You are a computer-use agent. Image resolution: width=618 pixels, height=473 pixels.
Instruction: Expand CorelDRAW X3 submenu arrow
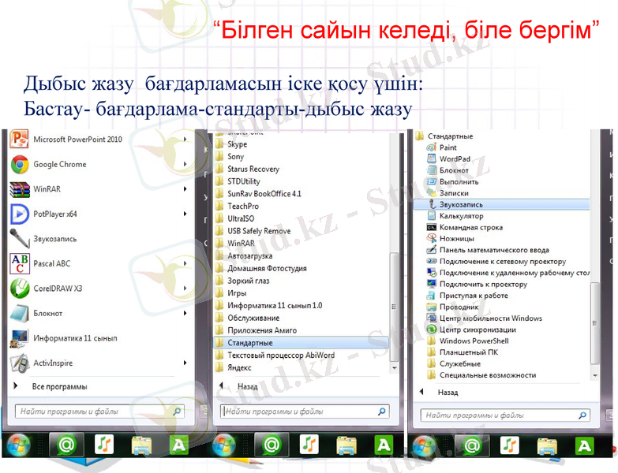pyautogui.click(x=185, y=288)
